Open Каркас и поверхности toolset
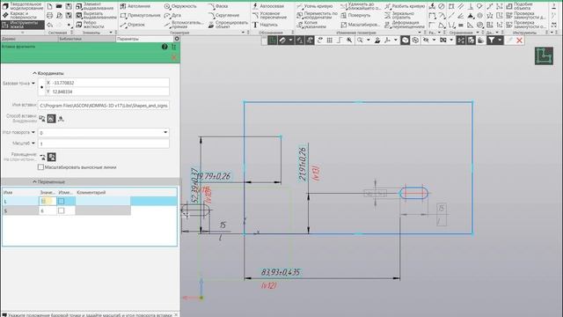Viewport: 563px width, 317px height. point(23,15)
